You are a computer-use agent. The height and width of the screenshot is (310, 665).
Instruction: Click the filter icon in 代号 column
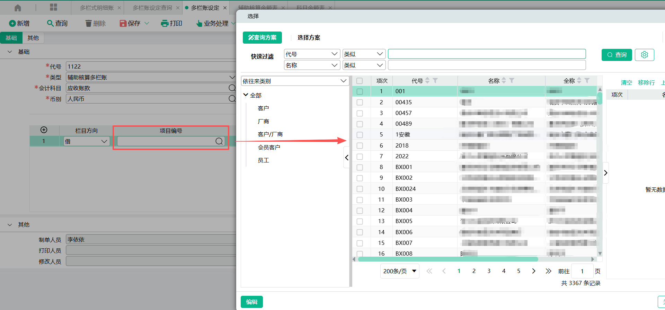[435, 81]
